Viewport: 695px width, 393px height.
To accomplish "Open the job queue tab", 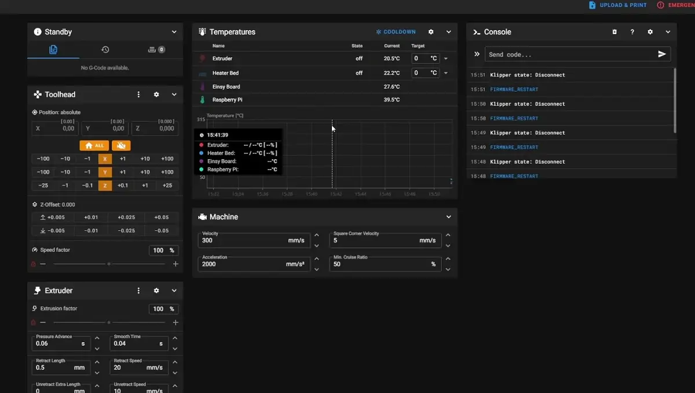I will (x=156, y=50).
